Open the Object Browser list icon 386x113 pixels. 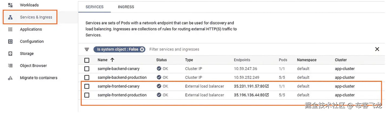(x=10, y=66)
